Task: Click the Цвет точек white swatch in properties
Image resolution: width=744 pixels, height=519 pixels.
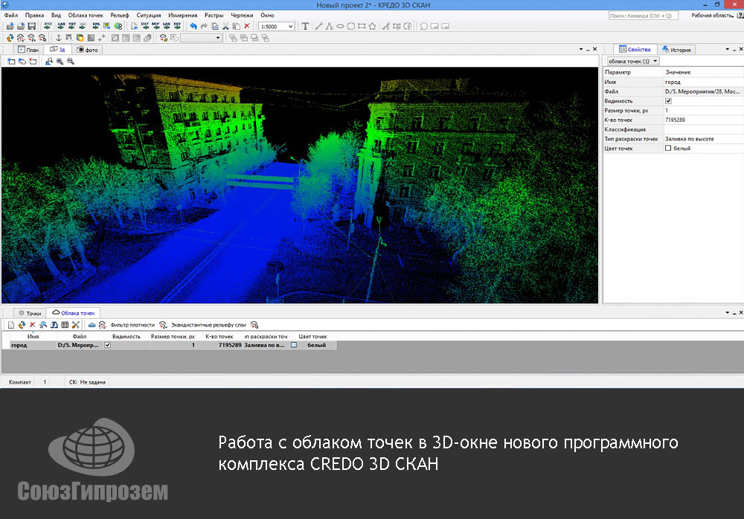Action: click(668, 149)
